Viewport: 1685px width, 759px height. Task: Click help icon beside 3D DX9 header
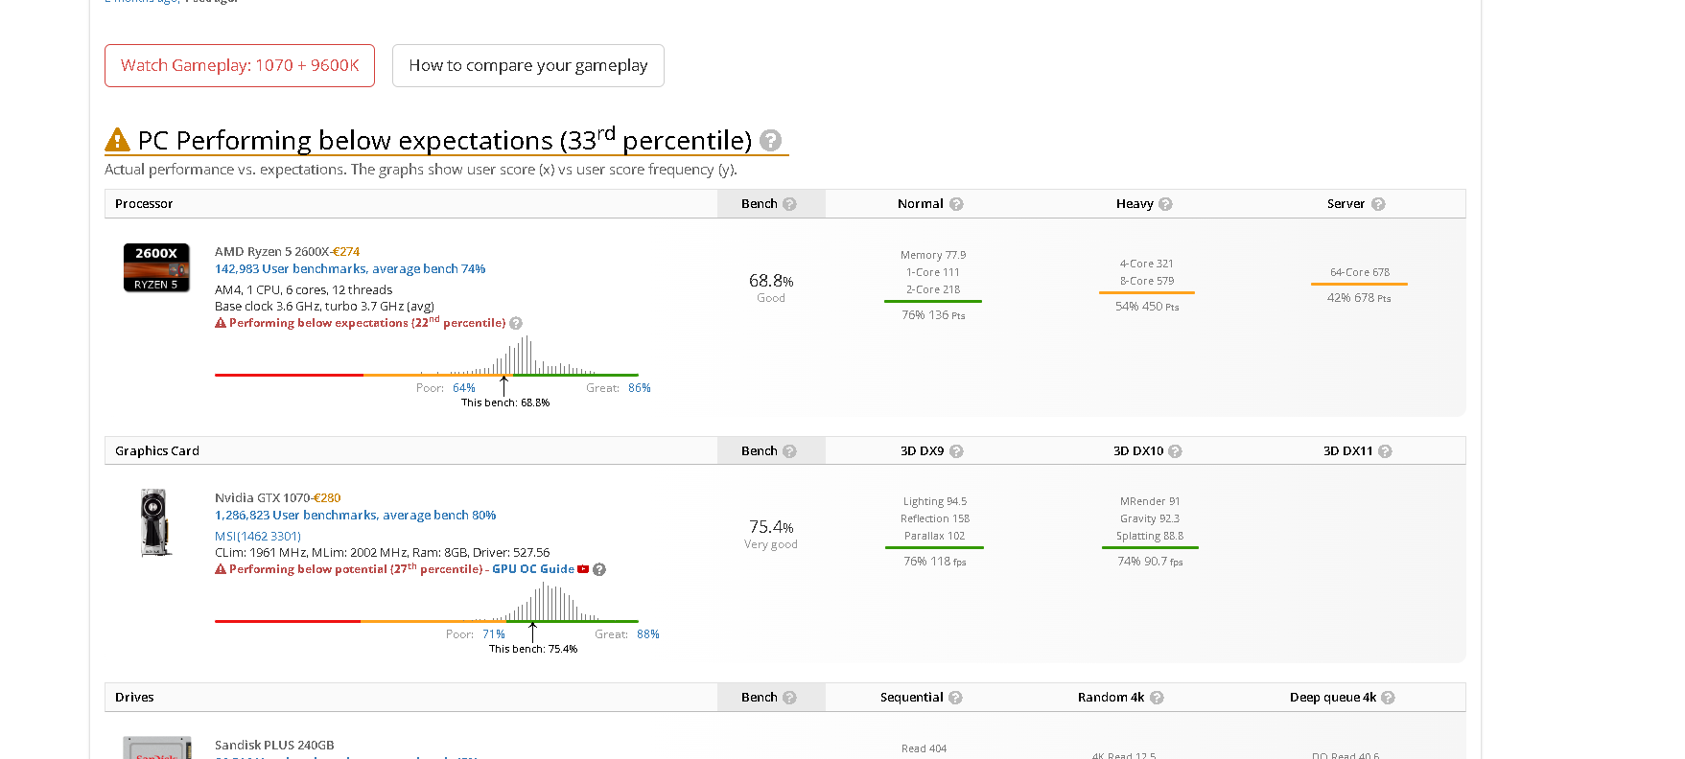pyautogui.click(x=956, y=451)
